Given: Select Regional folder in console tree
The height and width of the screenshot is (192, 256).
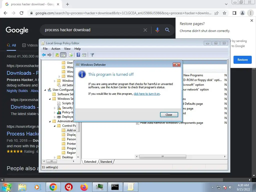Looking at the screenshot, I should 69,153.
